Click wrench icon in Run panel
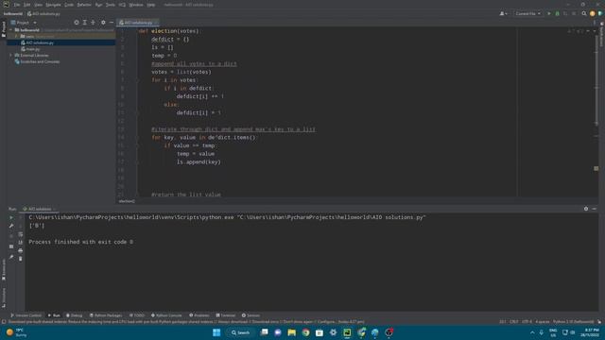The image size is (605, 340). 11,226
